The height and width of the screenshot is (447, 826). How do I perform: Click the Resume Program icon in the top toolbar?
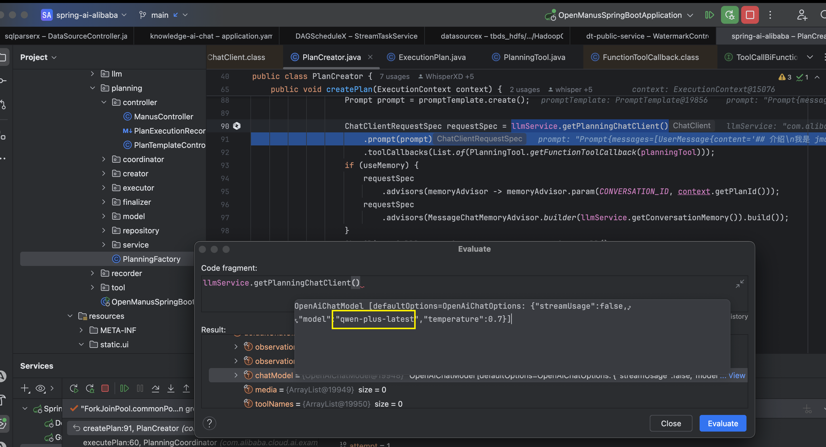(x=709, y=15)
